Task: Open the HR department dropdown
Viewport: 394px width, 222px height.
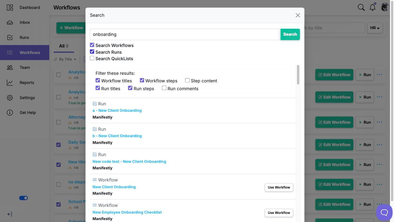Action: coord(375,28)
